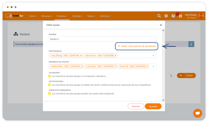
Task: Expand the Responsables dropdown arrow
Action: click(x=153, y=56)
